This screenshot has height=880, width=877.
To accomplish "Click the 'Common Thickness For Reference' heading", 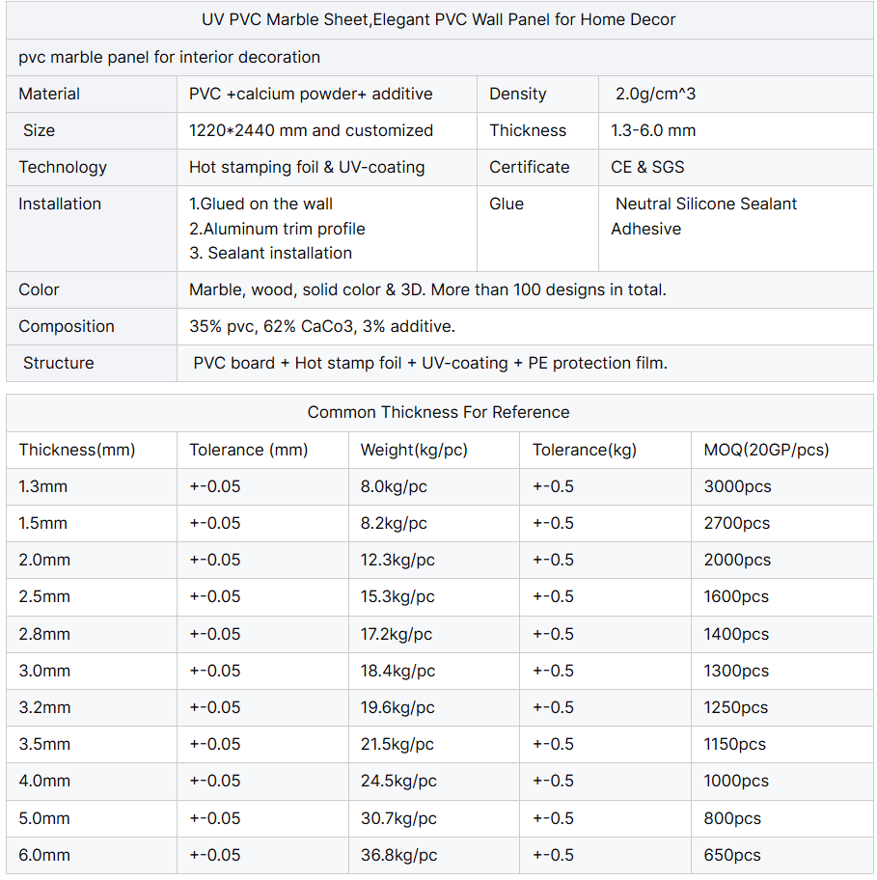I will [x=438, y=412].
